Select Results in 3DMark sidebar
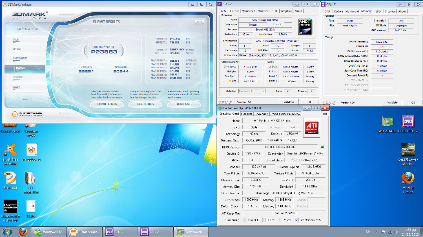Screen dimensions: 423x237 coord(25,69)
